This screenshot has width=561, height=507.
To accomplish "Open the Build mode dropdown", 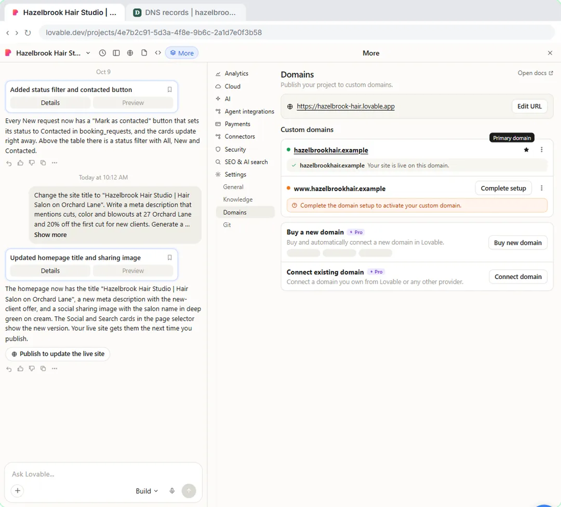I will click(146, 491).
